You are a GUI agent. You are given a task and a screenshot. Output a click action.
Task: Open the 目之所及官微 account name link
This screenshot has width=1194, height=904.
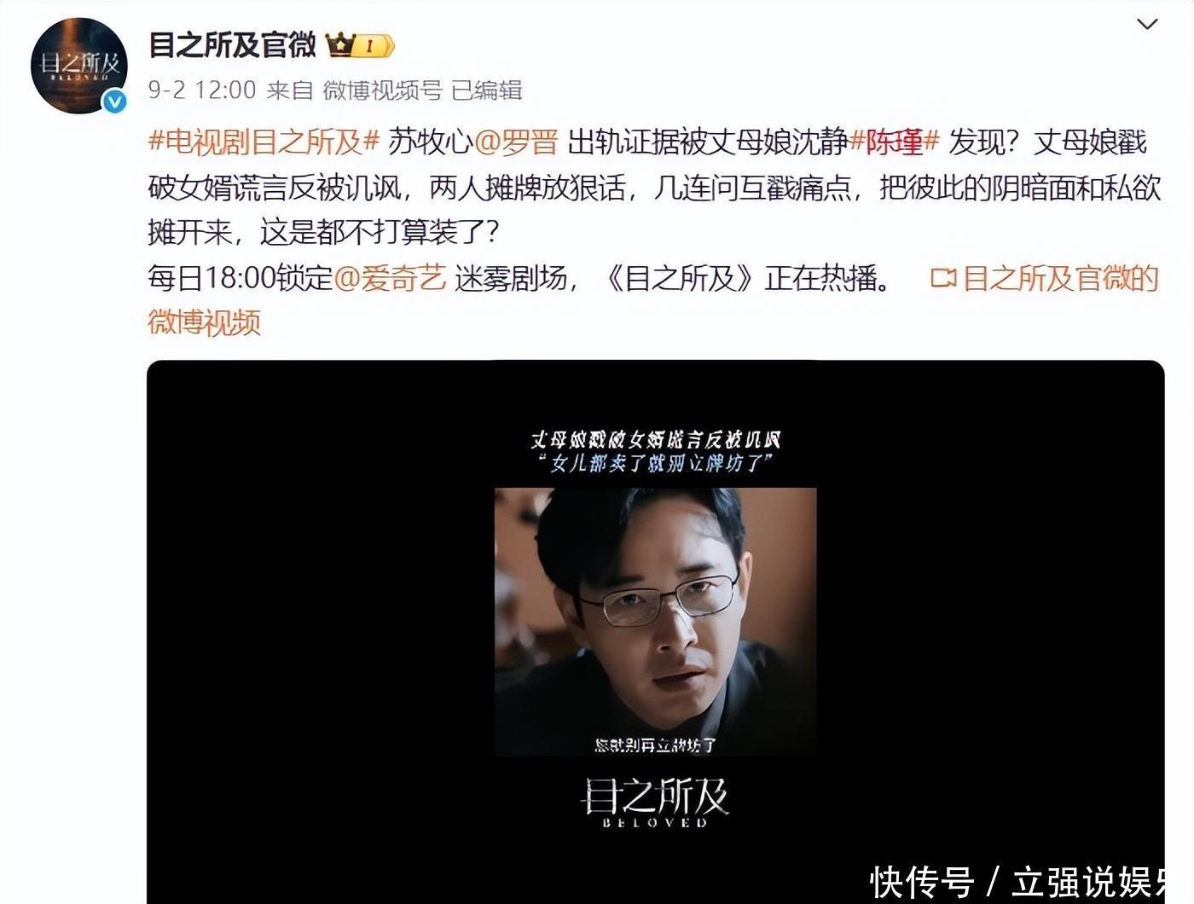coord(232,44)
